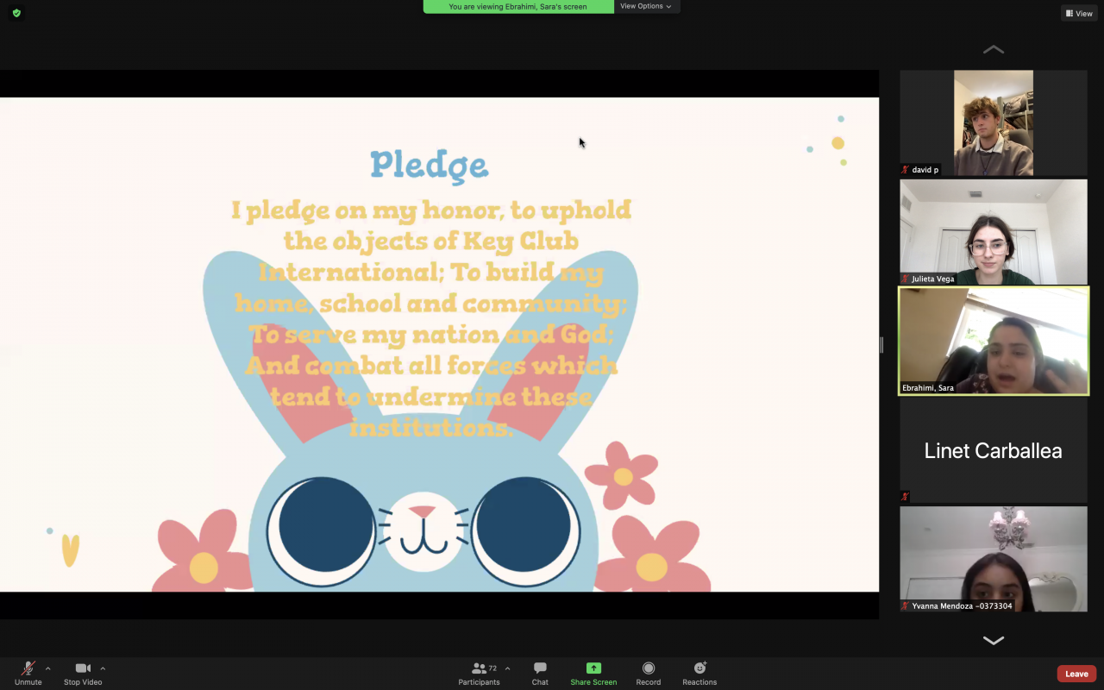Click the word "institutions." on the slide

point(431,428)
